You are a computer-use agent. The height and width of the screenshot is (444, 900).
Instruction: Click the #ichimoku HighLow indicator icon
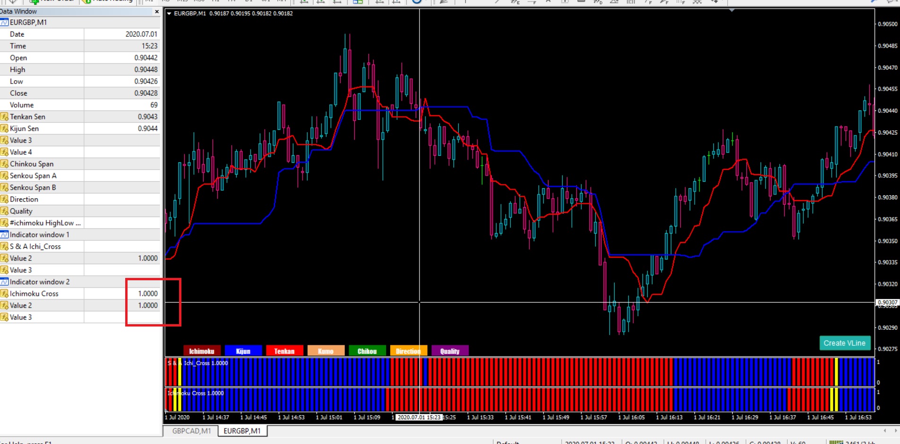coord(4,223)
